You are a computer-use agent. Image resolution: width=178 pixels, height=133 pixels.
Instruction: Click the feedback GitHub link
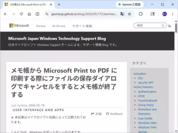(x=114, y=114)
